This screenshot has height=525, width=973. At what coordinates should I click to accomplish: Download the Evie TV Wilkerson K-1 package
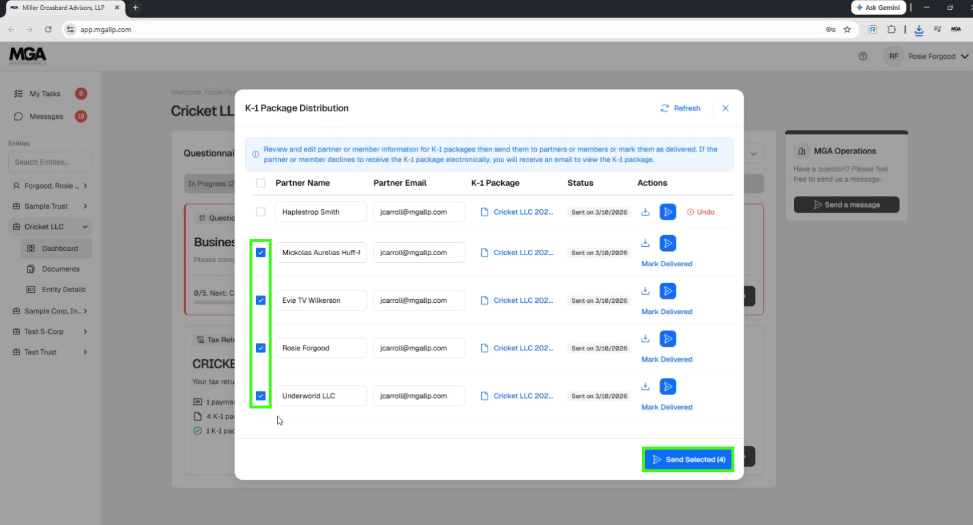[x=645, y=290]
